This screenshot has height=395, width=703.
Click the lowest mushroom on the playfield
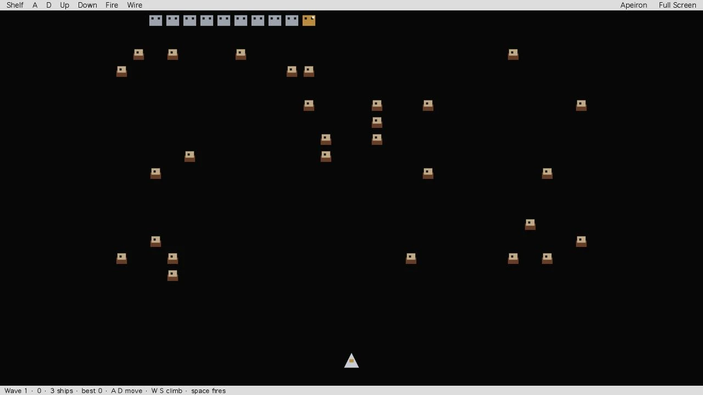[172, 275]
